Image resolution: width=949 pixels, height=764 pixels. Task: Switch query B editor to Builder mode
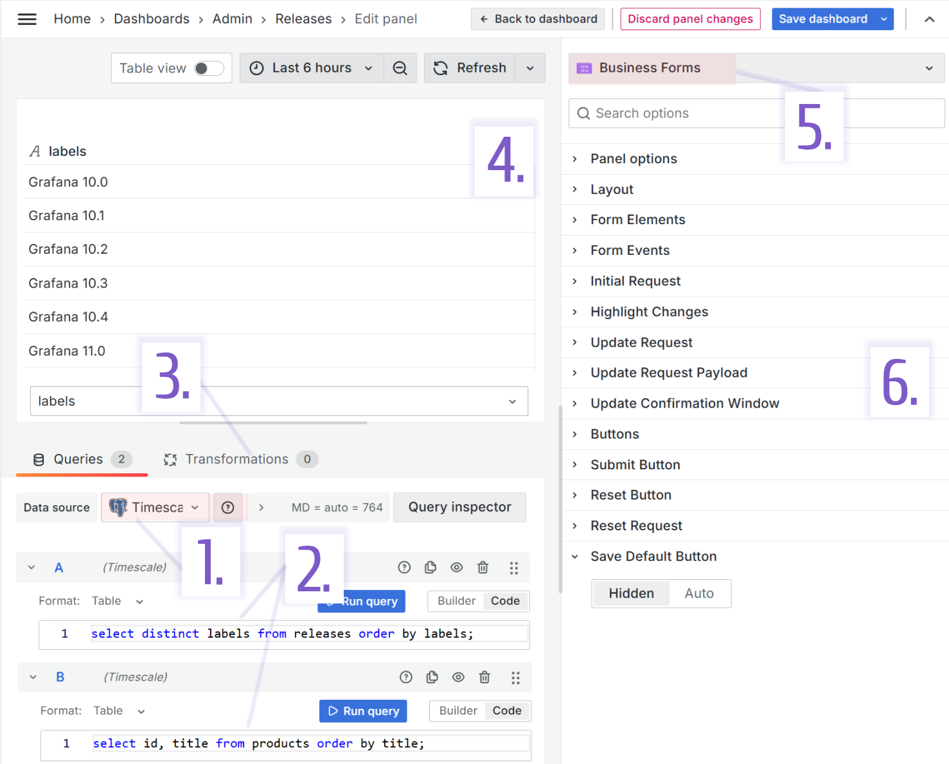(x=458, y=711)
